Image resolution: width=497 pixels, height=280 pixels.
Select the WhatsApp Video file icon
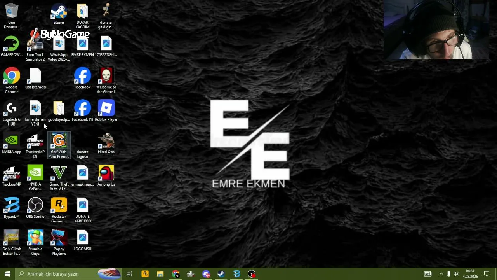pyautogui.click(x=59, y=49)
